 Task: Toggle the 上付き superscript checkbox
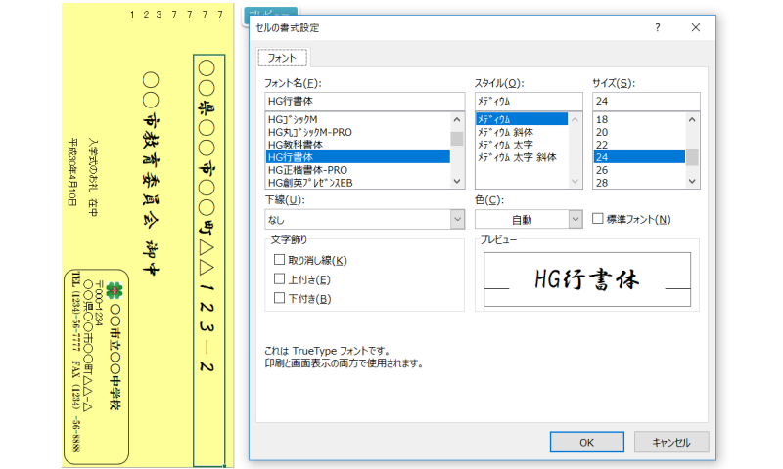(x=280, y=279)
